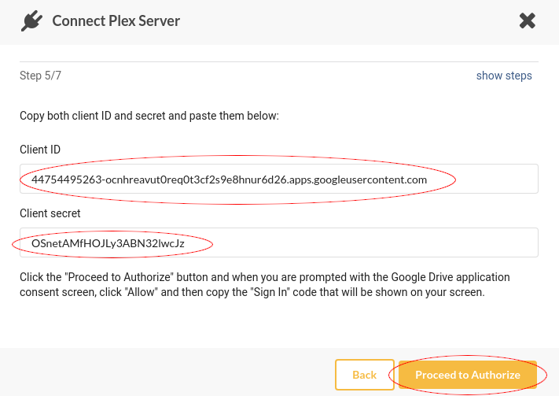Click the Proceed to Authorize button
This screenshot has width=559, height=396.
click(467, 375)
